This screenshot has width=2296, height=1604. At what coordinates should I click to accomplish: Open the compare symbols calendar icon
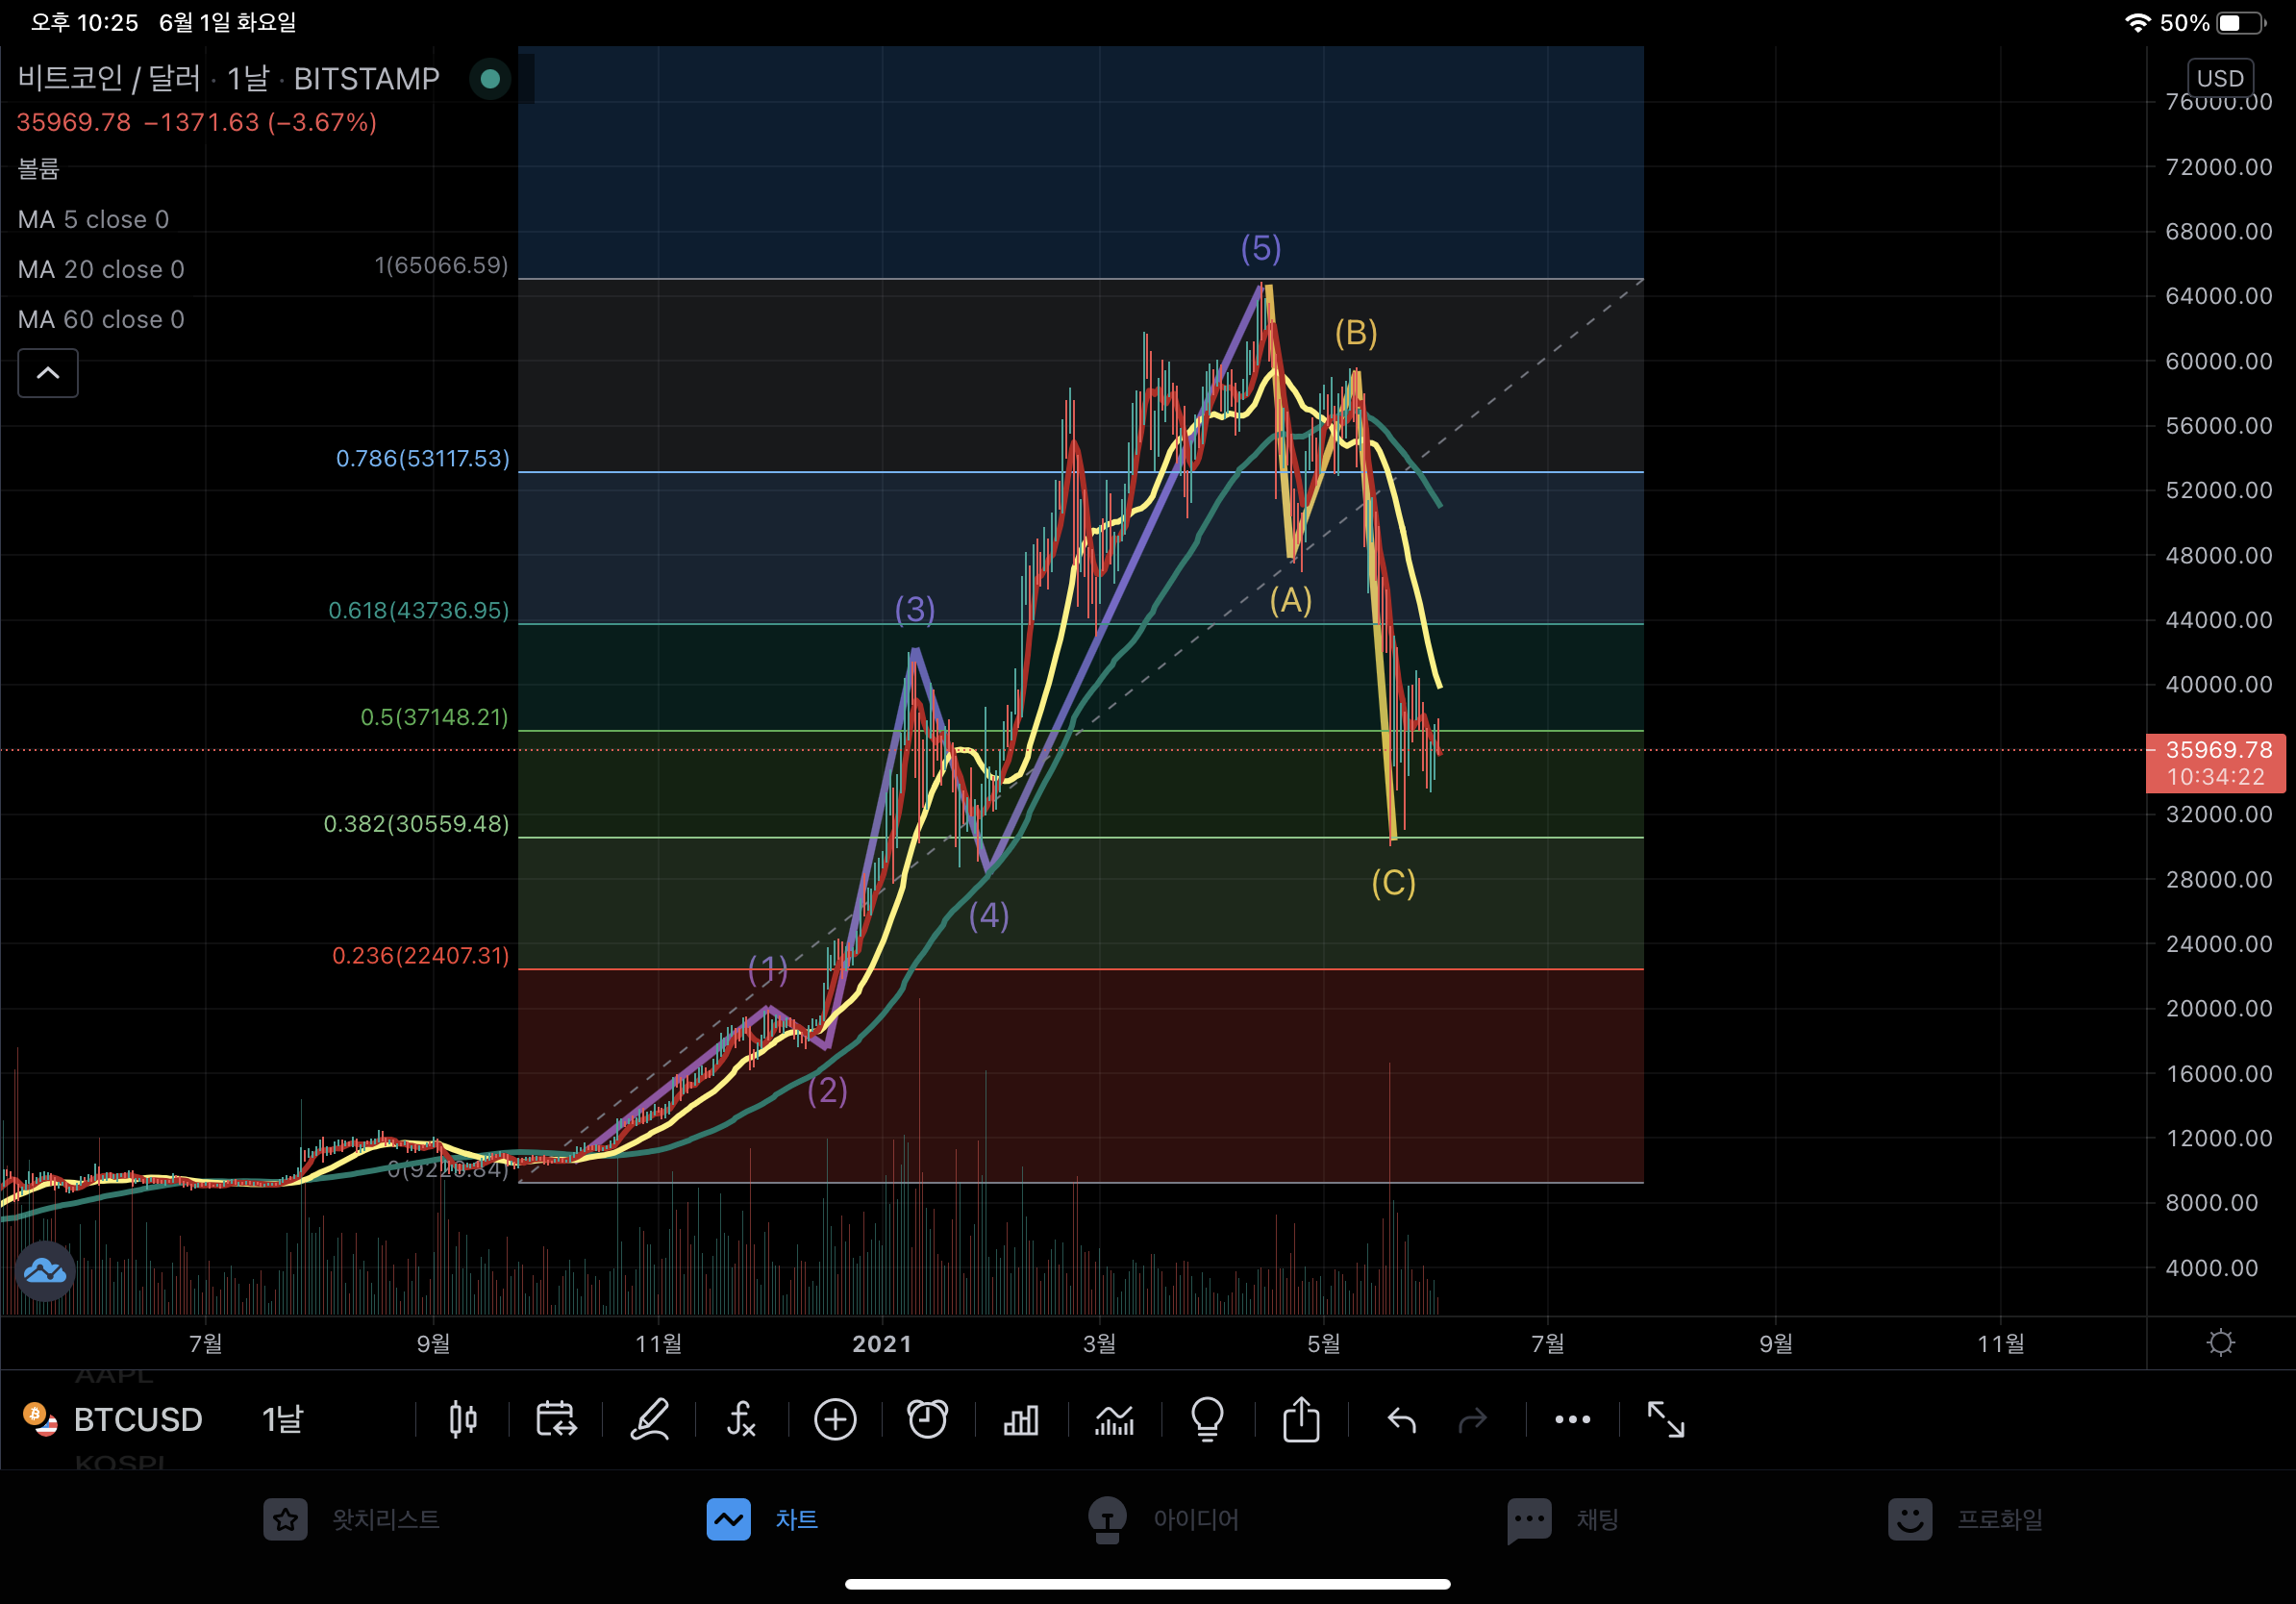coord(556,1419)
